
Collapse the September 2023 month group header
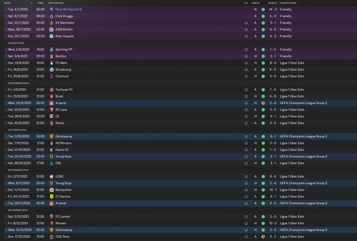click(x=19, y=83)
